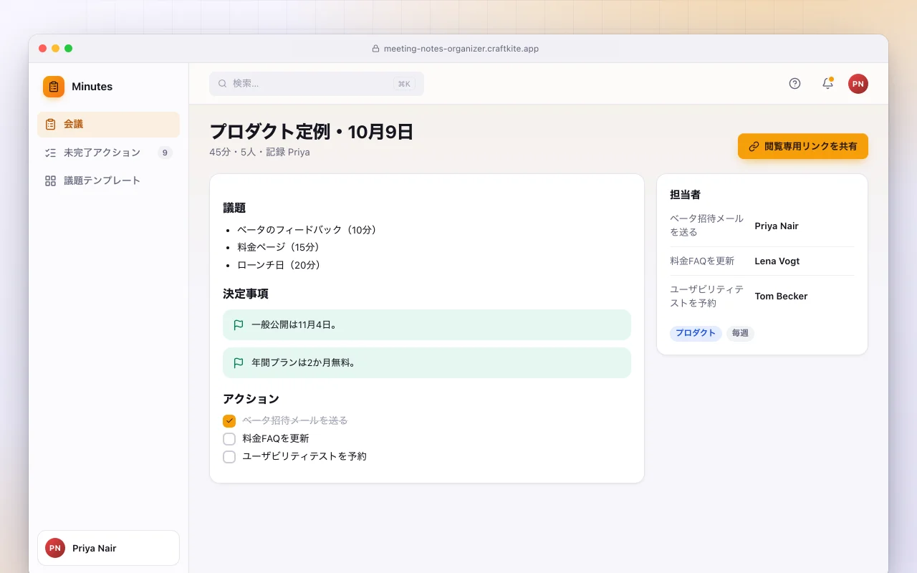Click the 議題 section heading
The height and width of the screenshot is (573, 917).
(234, 208)
